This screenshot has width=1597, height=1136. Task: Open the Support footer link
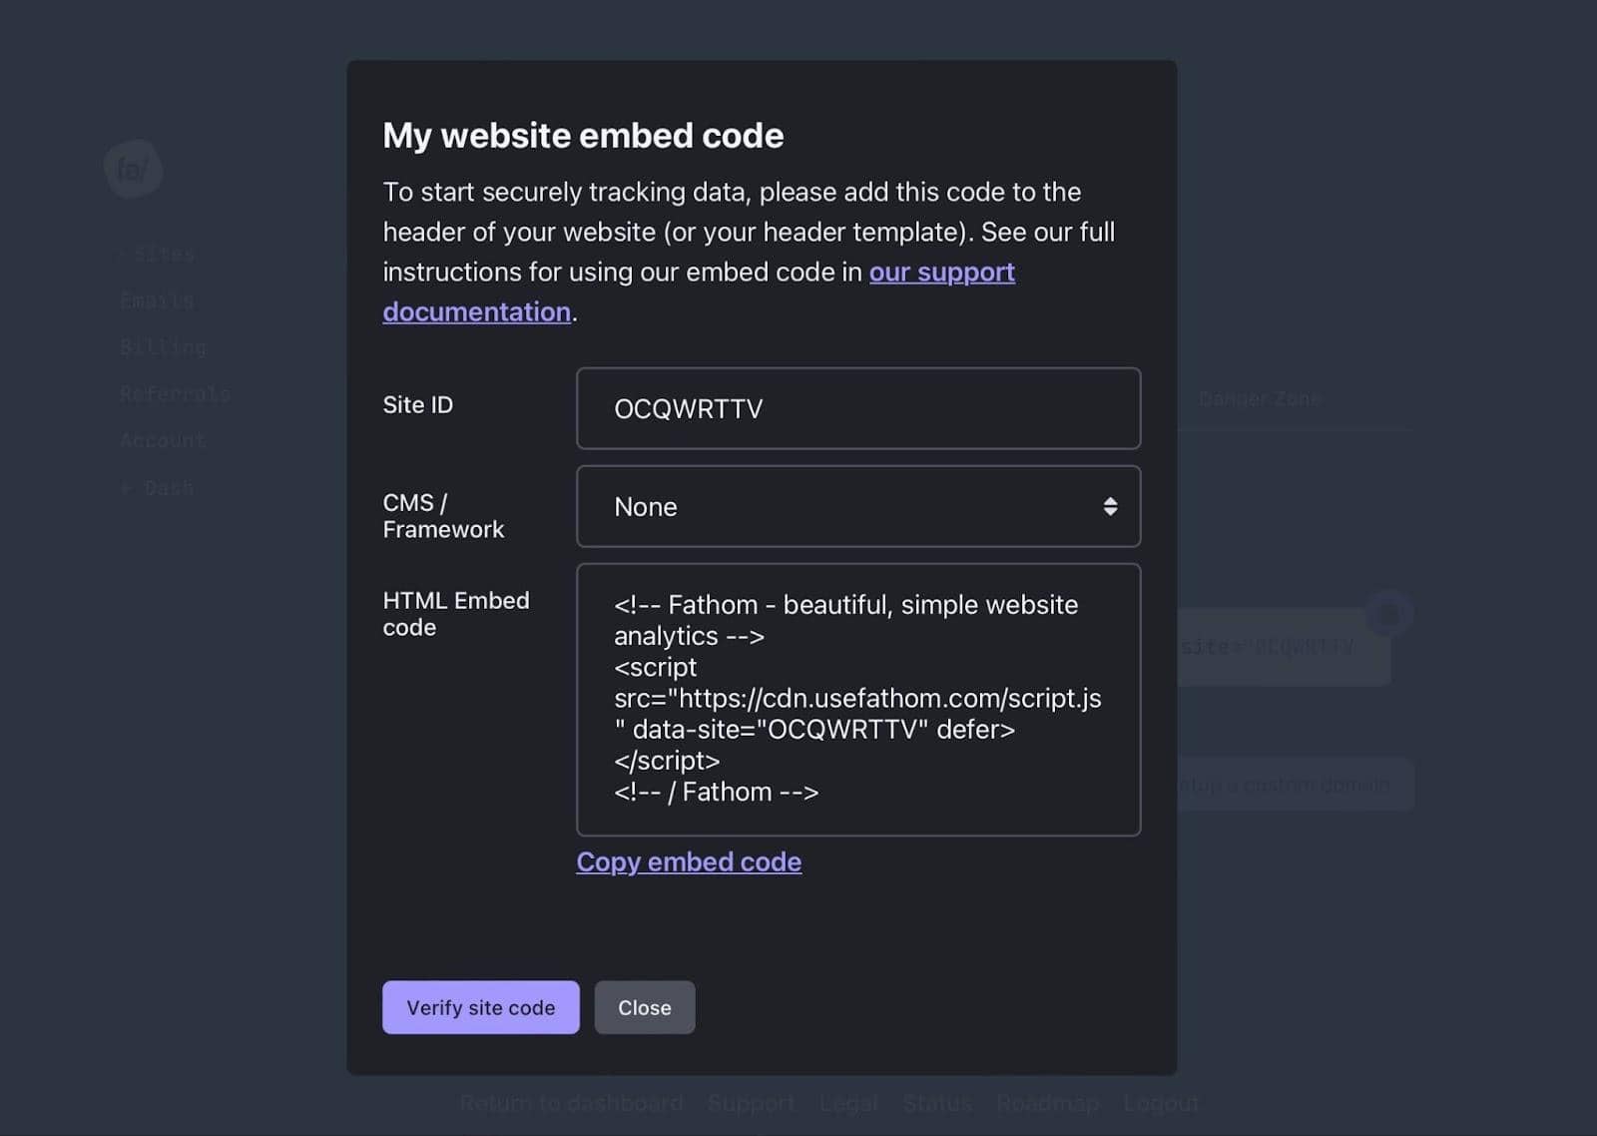click(x=751, y=1103)
